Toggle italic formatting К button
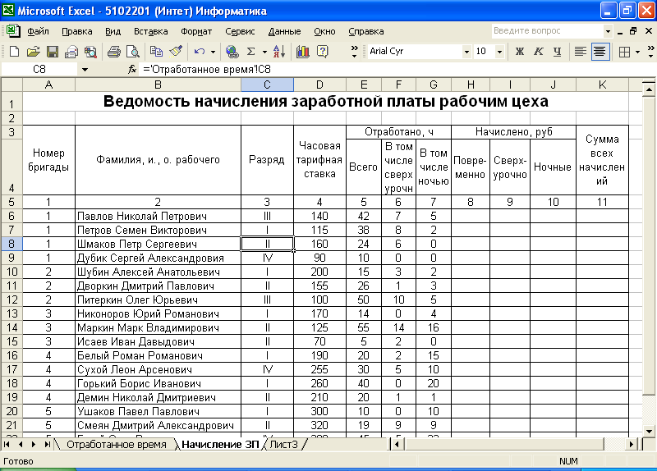Viewport: 657px width, 471px height. tap(539, 52)
